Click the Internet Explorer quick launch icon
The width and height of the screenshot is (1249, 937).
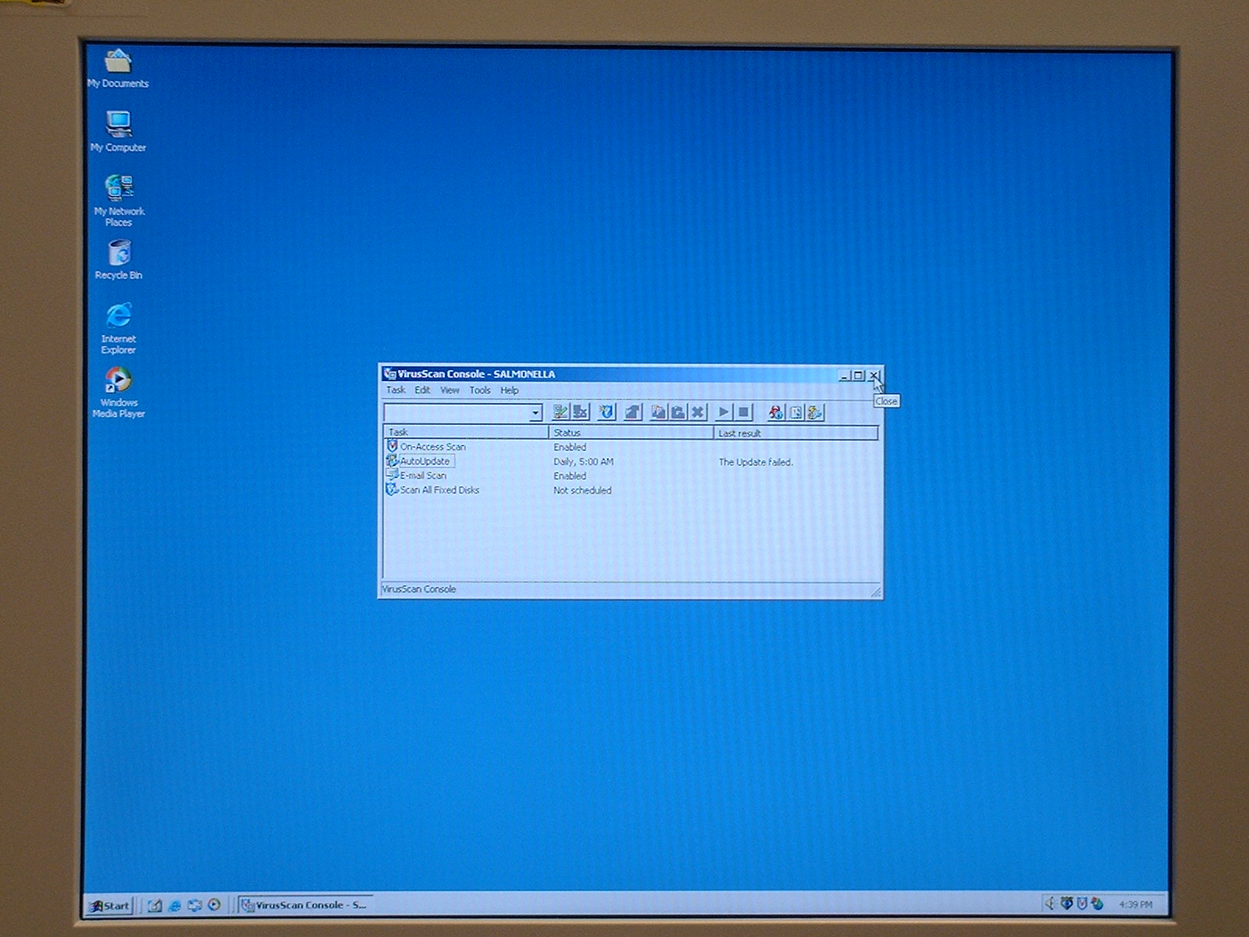175,906
